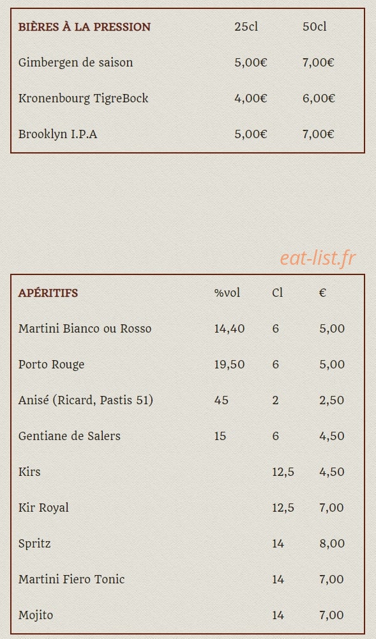
Task: Click the 50cl column header
Action: [x=315, y=27]
